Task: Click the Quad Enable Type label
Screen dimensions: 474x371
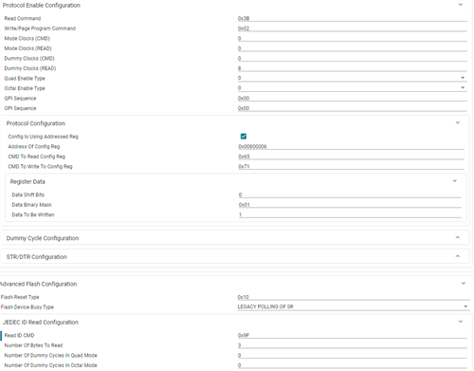Action: tap(25, 78)
